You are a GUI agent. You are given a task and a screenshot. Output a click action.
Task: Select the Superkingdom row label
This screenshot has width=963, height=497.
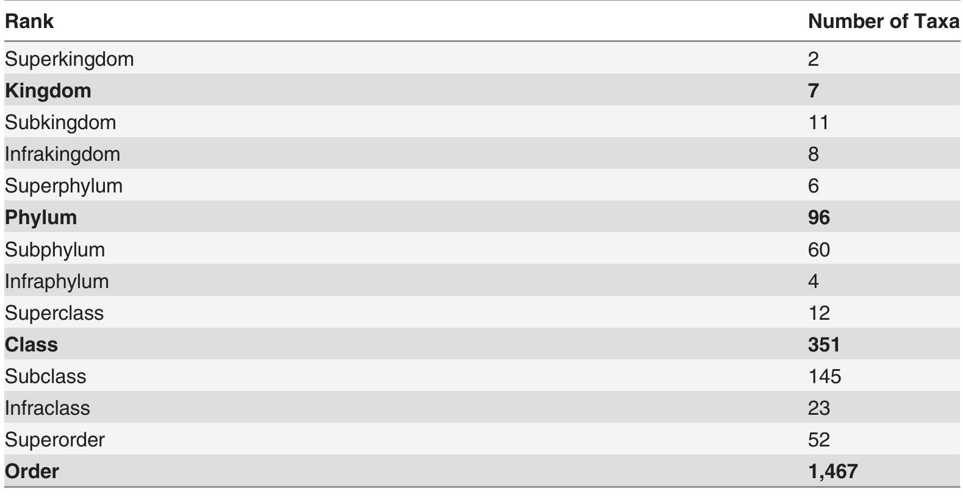pos(69,59)
